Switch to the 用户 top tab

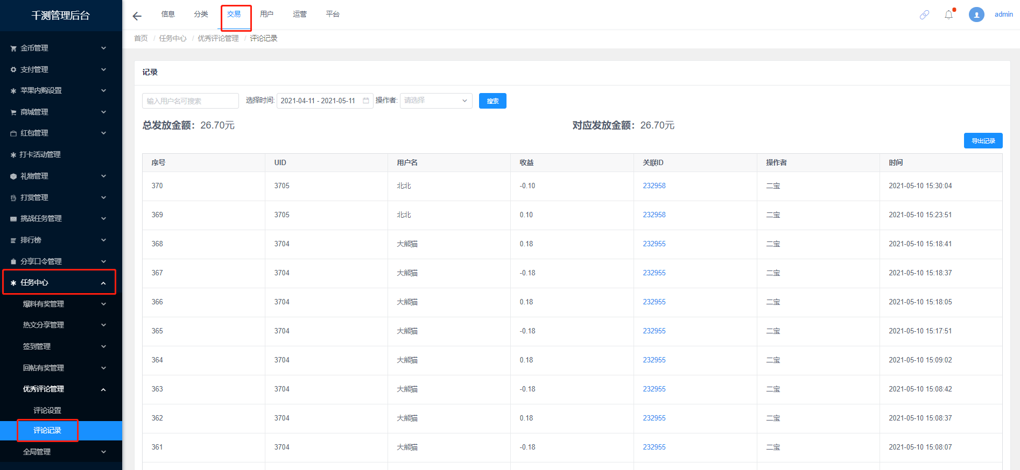click(266, 14)
